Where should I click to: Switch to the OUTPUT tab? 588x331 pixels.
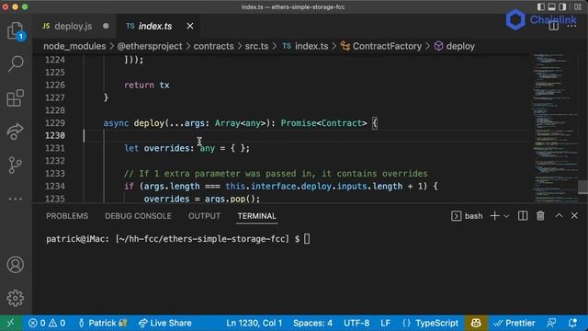(x=204, y=216)
